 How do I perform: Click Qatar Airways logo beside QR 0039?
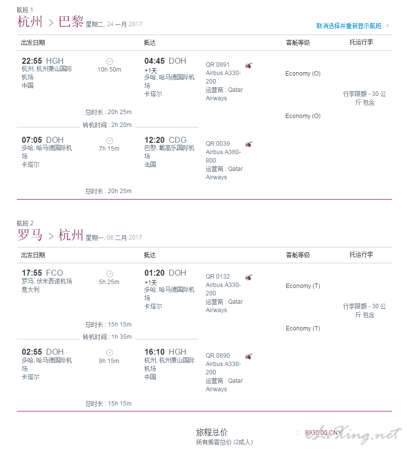click(249, 144)
